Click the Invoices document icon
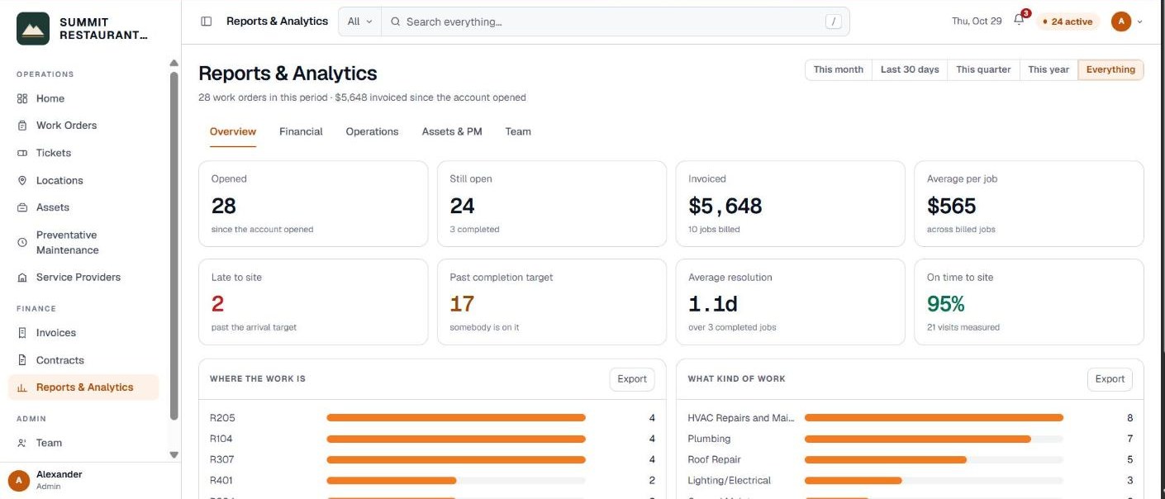Viewport: 1165px width, 499px height. pos(22,333)
